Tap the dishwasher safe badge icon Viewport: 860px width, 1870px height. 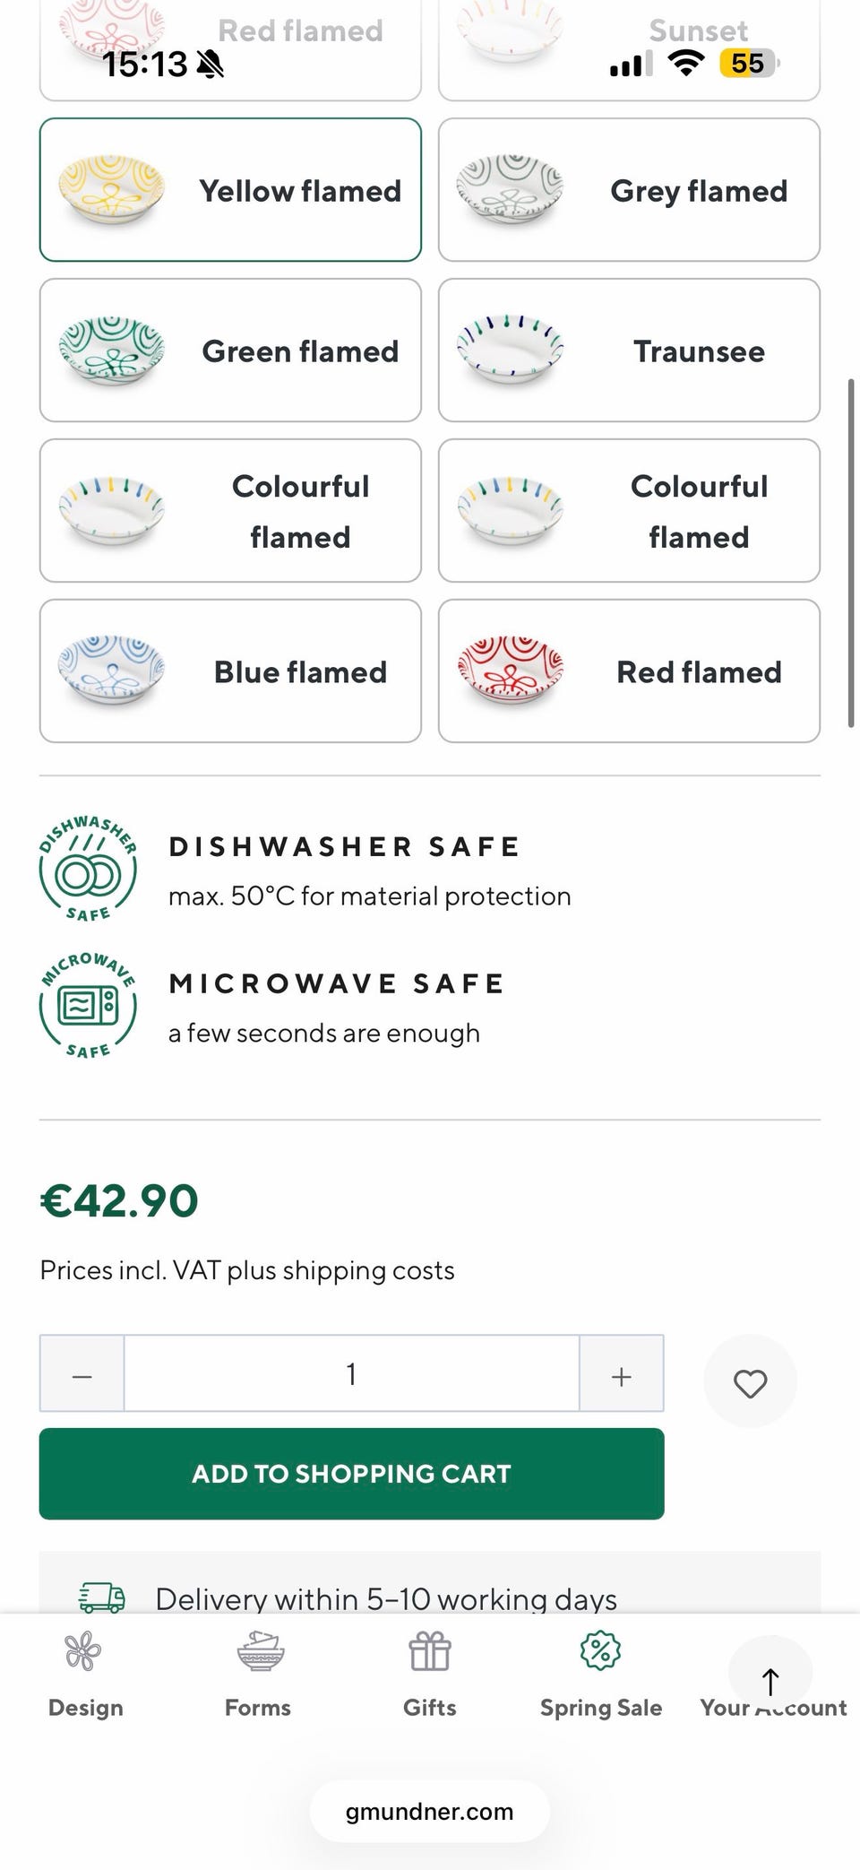click(88, 869)
